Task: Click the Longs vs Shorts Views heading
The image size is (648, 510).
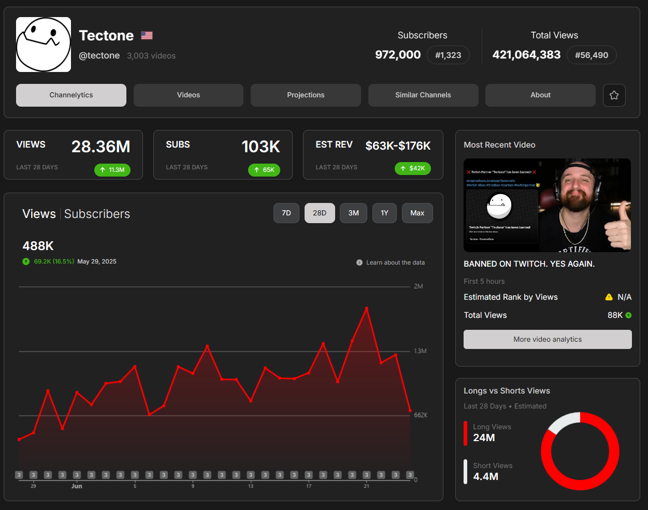Action: pos(507,391)
